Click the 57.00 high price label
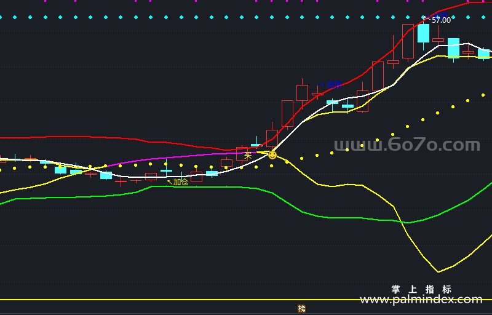The image size is (492, 315). (441, 20)
